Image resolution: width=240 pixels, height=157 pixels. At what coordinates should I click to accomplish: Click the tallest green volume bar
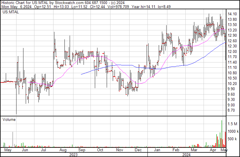tap(222, 134)
